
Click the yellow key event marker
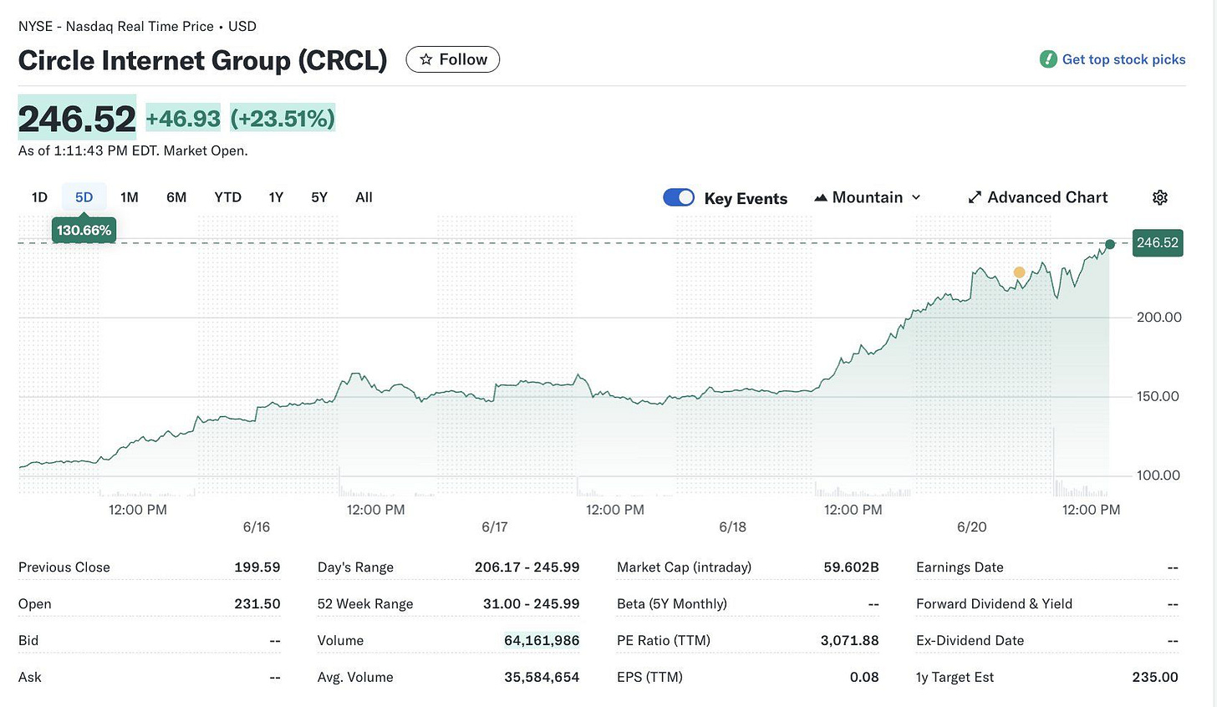tap(1019, 272)
